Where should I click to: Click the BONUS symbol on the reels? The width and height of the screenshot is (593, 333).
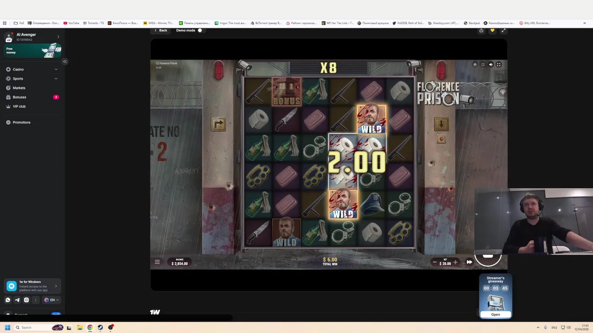(286, 92)
